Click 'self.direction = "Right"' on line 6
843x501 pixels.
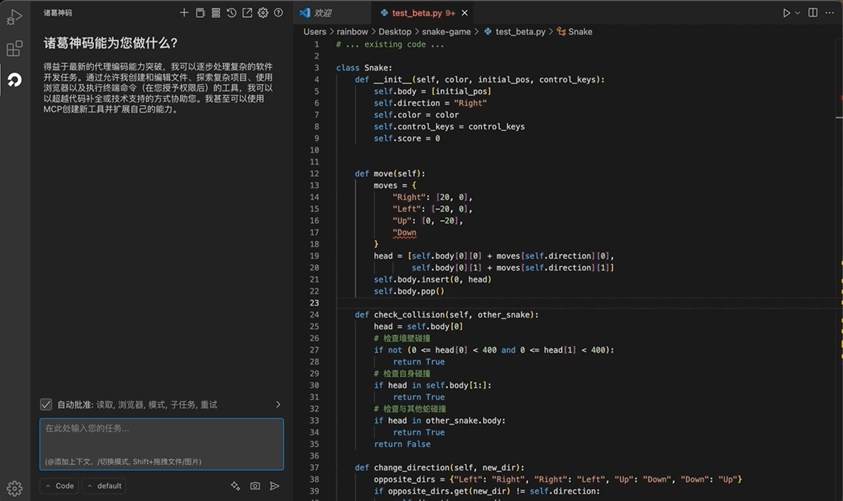click(x=430, y=103)
